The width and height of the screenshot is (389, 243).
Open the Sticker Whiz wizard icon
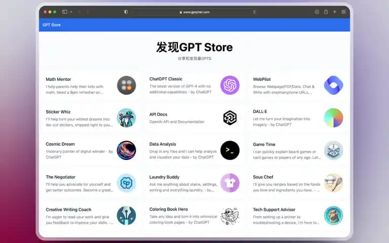coord(127,118)
